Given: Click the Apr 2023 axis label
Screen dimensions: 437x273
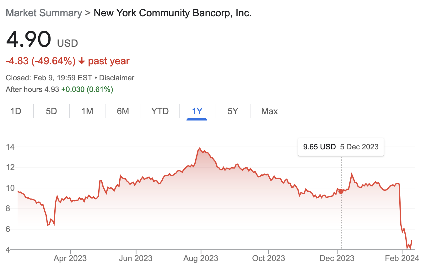Looking at the screenshot, I should click(70, 258).
